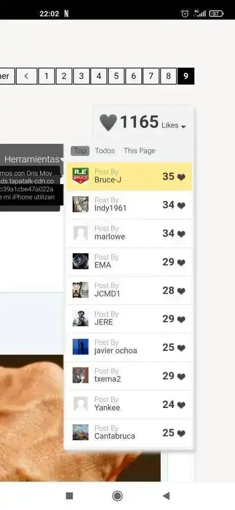
Task: Go to page 5
Action: click(x=116, y=76)
